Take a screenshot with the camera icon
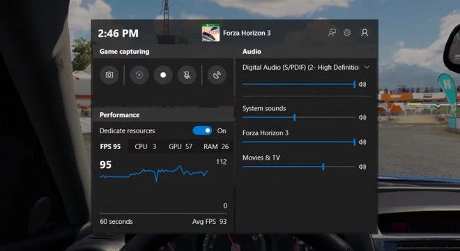This screenshot has width=460, height=251. click(x=109, y=75)
